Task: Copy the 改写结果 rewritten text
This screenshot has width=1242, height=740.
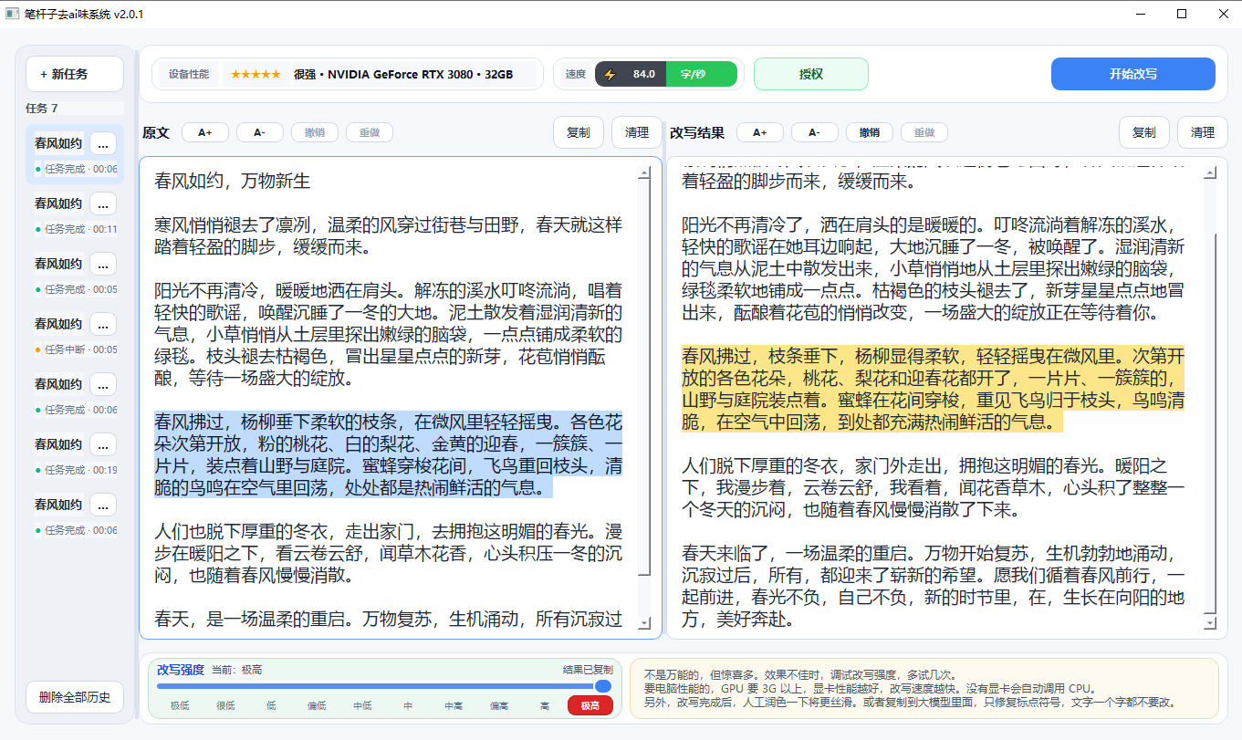Action: pos(1144,132)
